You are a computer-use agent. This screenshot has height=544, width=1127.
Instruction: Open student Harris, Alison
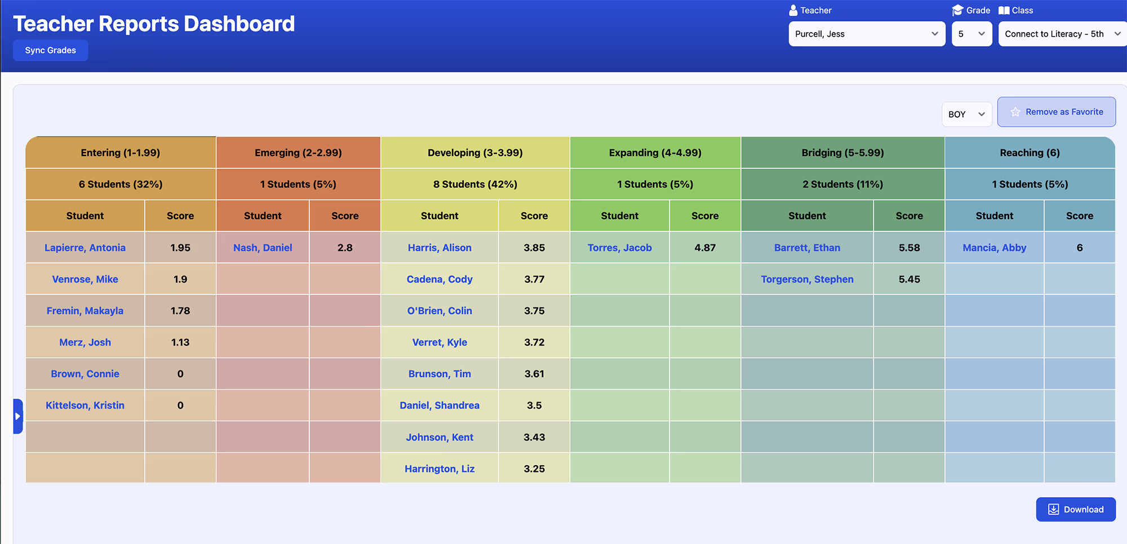(x=440, y=248)
